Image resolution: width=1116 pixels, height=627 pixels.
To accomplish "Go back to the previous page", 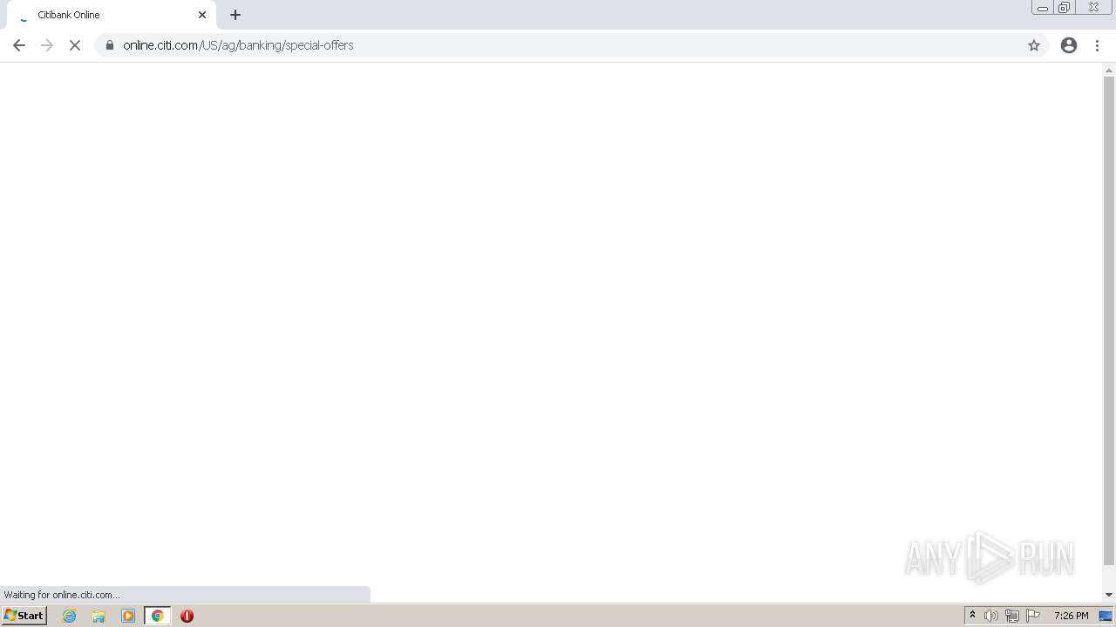I will [19, 45].
